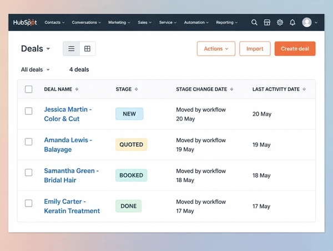The width and height of the screenshot is (333, 251).
Task: Open the marketplace storefront icon
Action: tap(267, 22)
